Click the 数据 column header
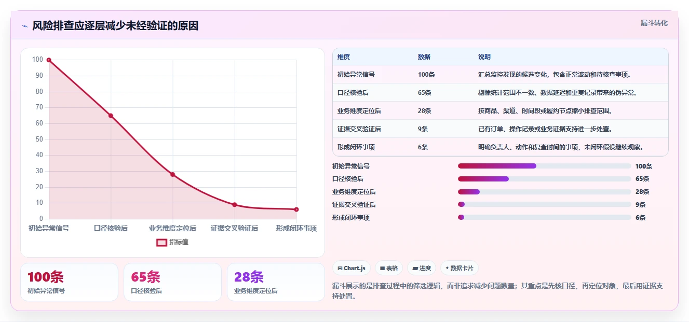The height and width of the screenshot is (322, 689). [424, 57]
